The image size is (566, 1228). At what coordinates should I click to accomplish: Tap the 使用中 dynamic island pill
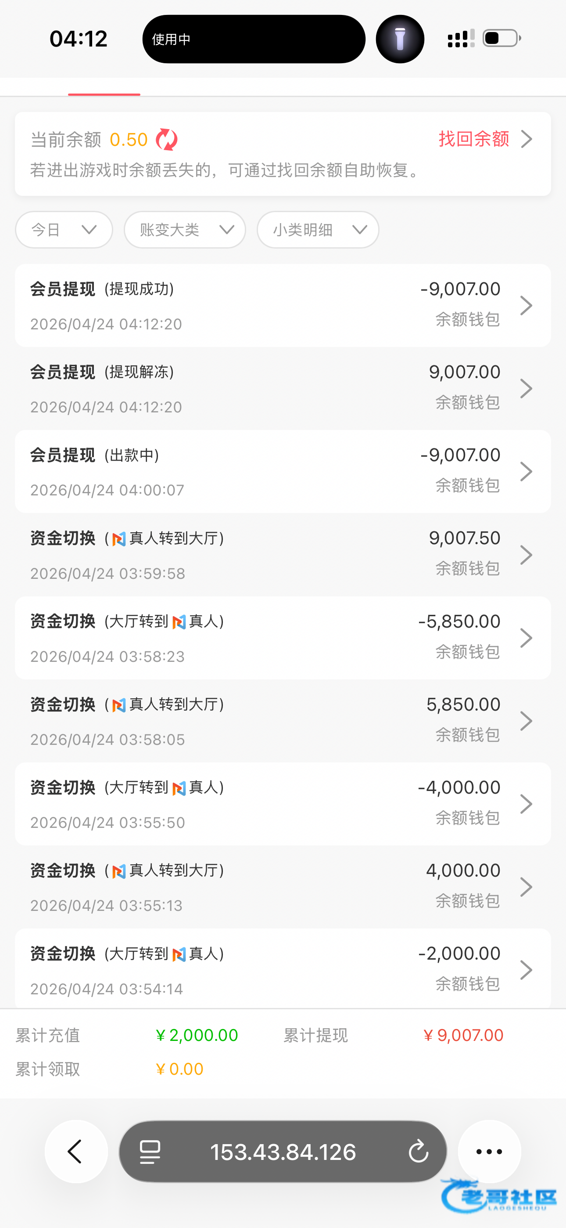[x=254, y=39]
